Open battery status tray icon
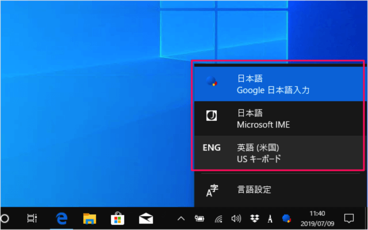 (200, 218)
